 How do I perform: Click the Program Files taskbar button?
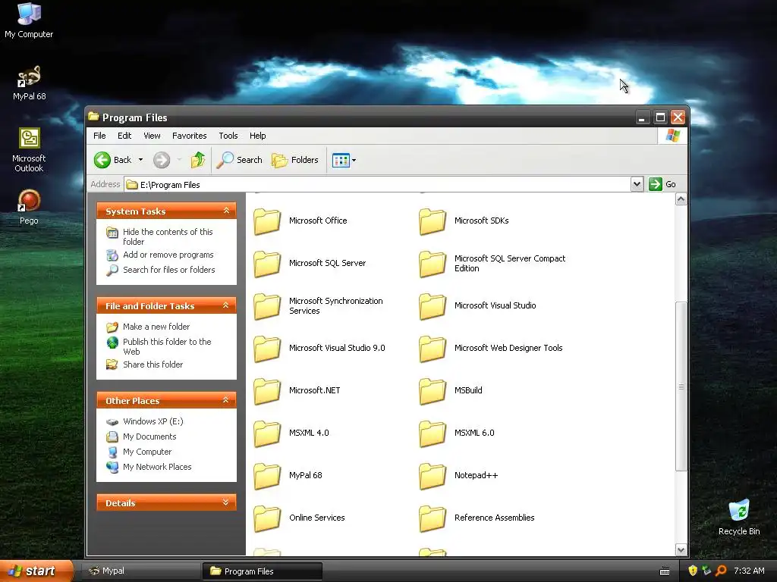(x=263, y=571)
